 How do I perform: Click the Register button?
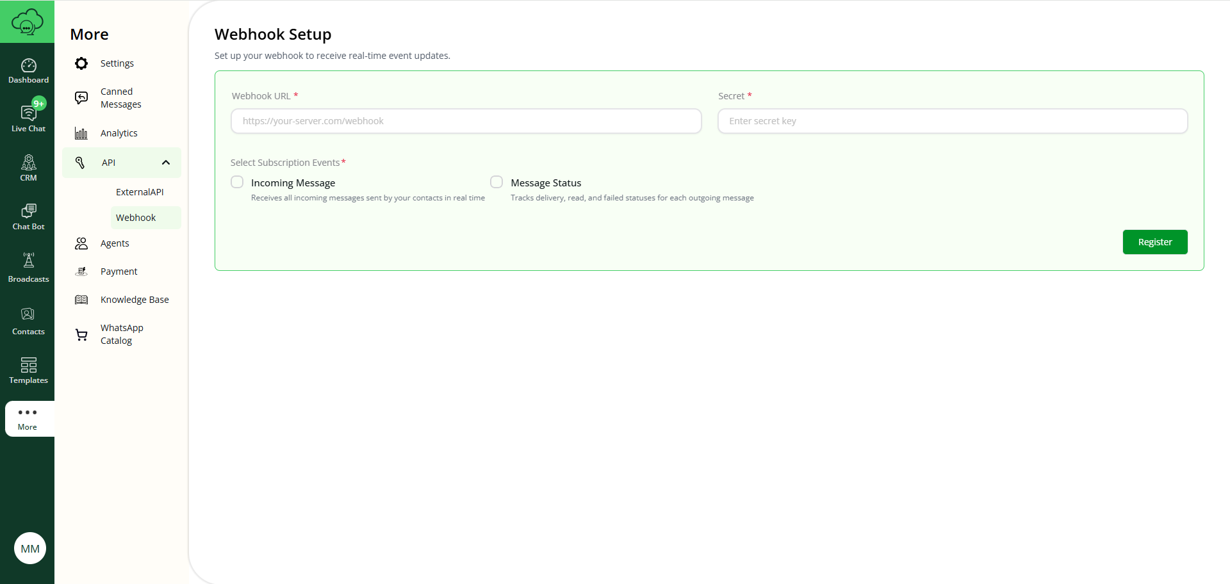pyautogui.click(x=1155, y=242)
